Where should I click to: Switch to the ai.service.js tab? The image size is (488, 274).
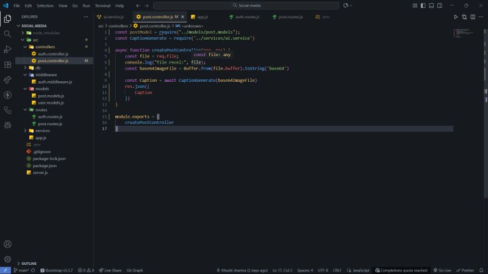(113, 17)
